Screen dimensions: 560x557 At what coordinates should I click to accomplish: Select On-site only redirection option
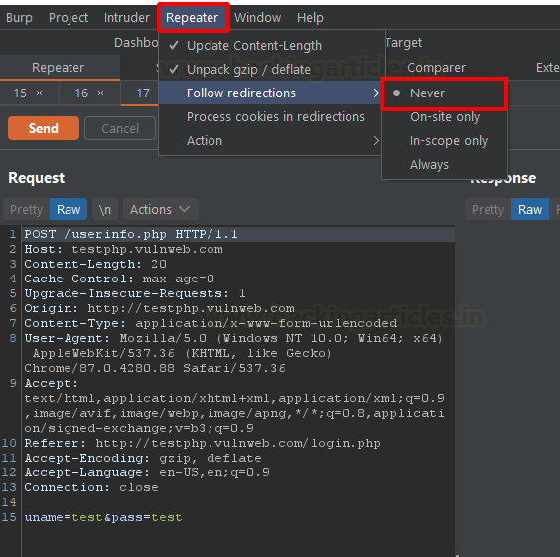pyautogui.click(x=444, y=117)
